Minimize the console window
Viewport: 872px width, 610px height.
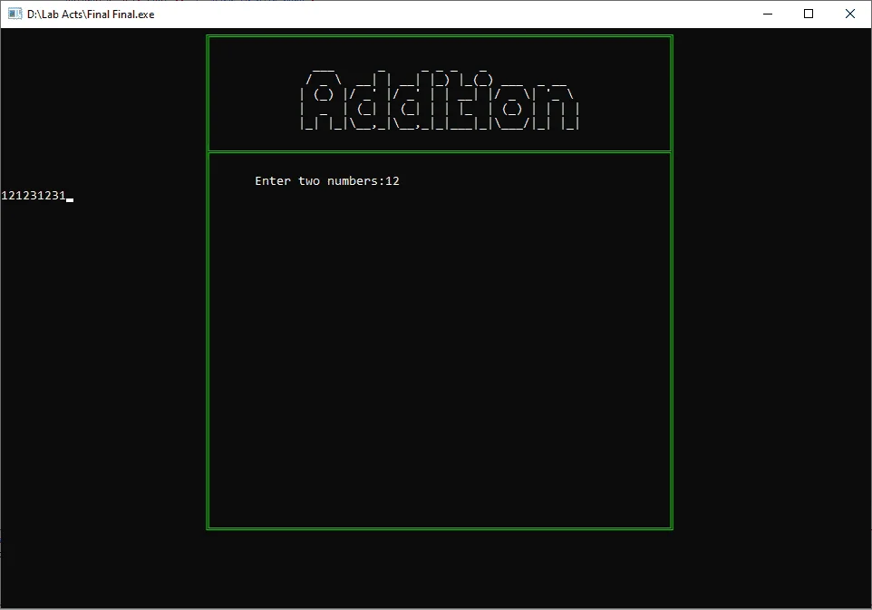click(x=768, y=14)
